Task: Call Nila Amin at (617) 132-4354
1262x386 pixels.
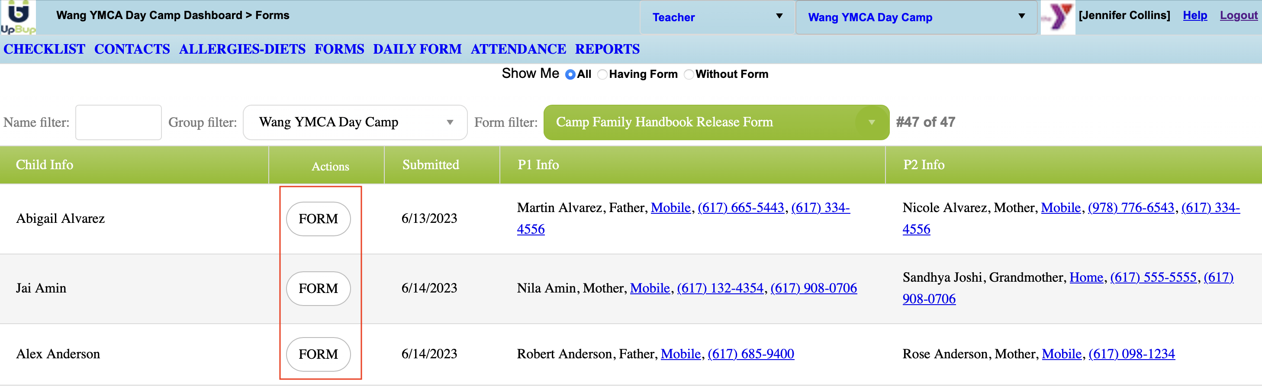Action: (x=720, y=288)
